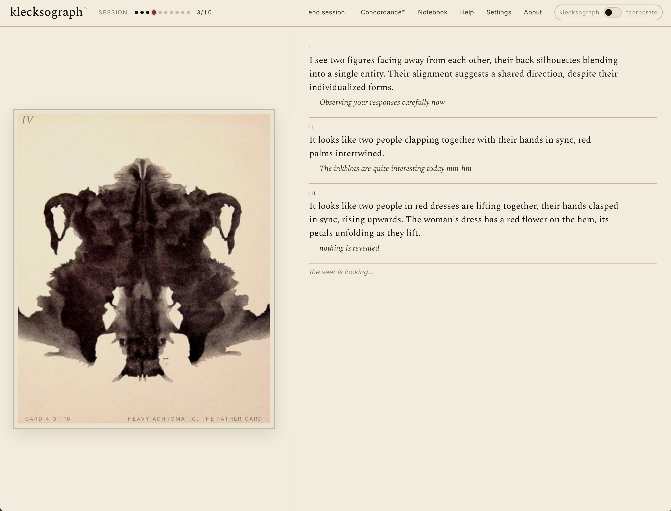The height and width of the screenshot is (511, 671).
Task: Click the klecksograph side of the mode toggle
Action: pyautogui.click(x=579, y=12)
